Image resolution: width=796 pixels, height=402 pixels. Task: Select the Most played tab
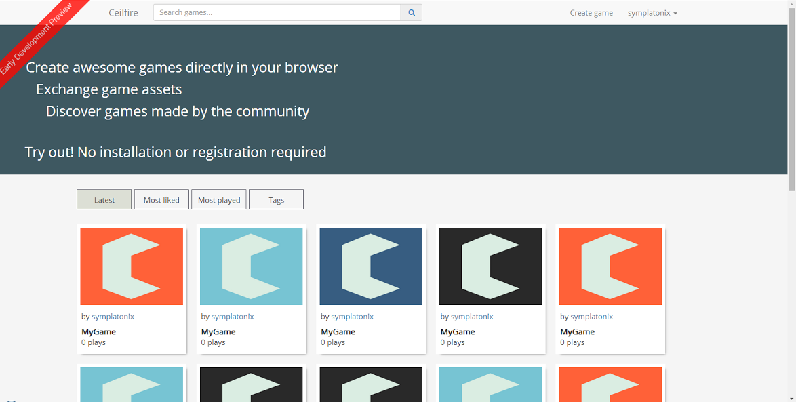pos(219,200)
